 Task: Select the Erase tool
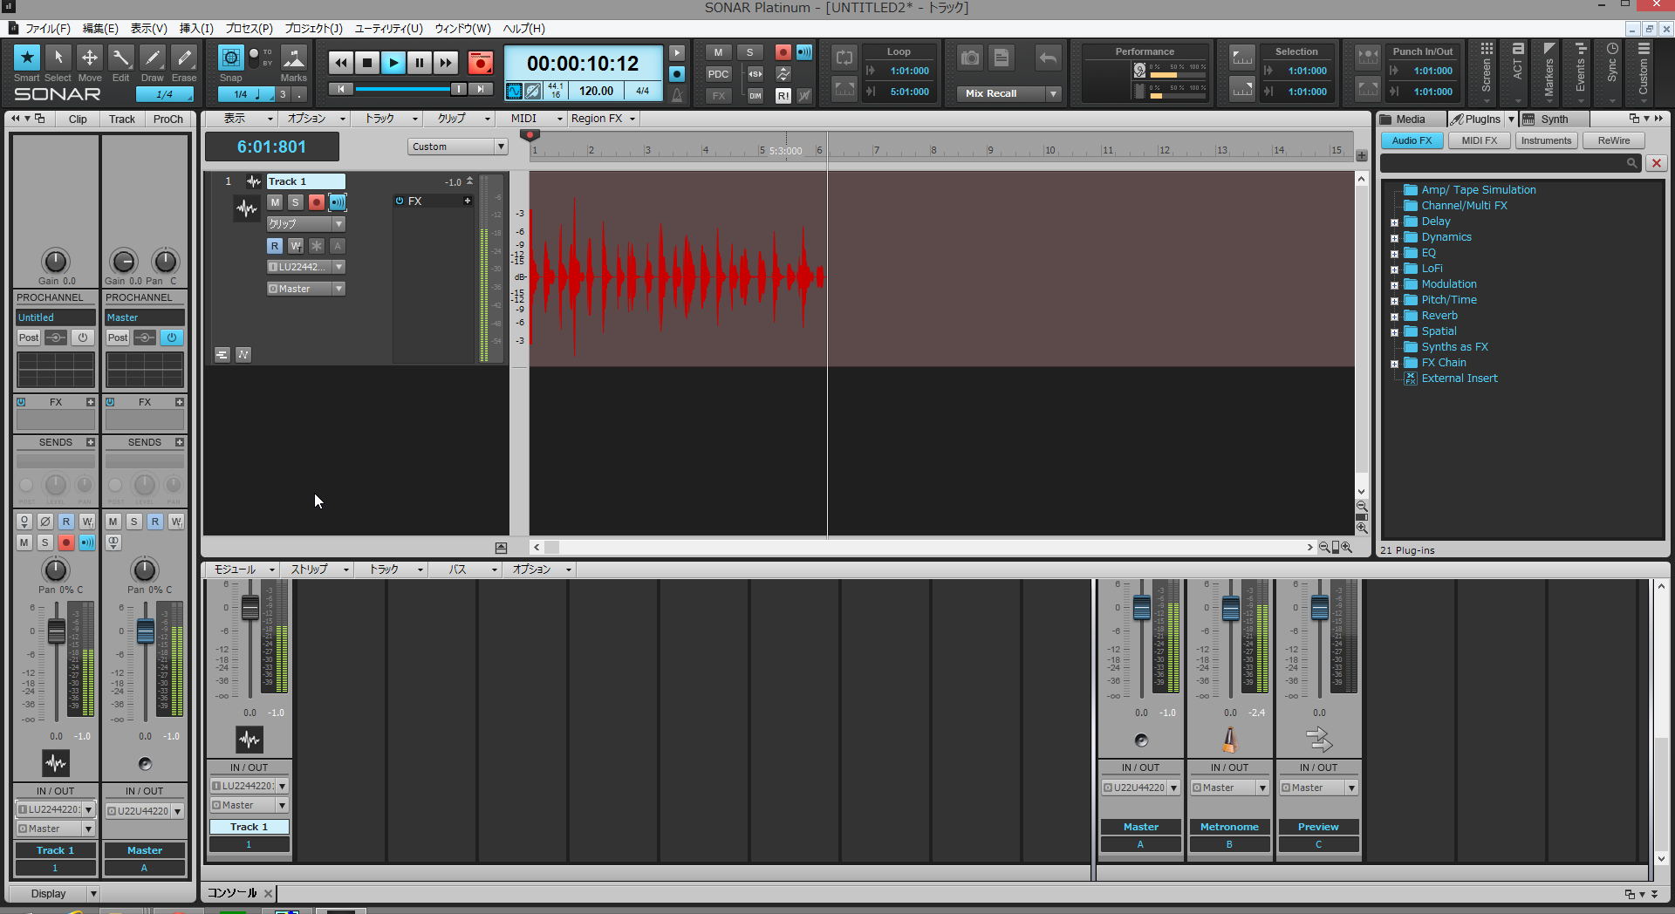pyautogui.click(x=184, y=58)
